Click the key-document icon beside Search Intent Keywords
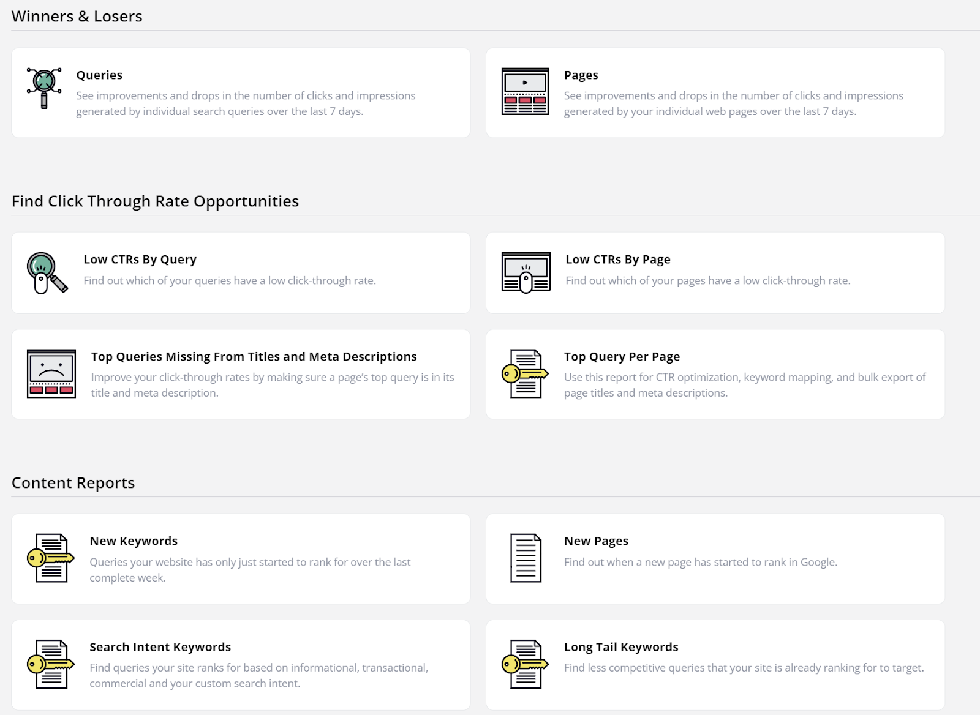The image size is (980, 715). 51,665
